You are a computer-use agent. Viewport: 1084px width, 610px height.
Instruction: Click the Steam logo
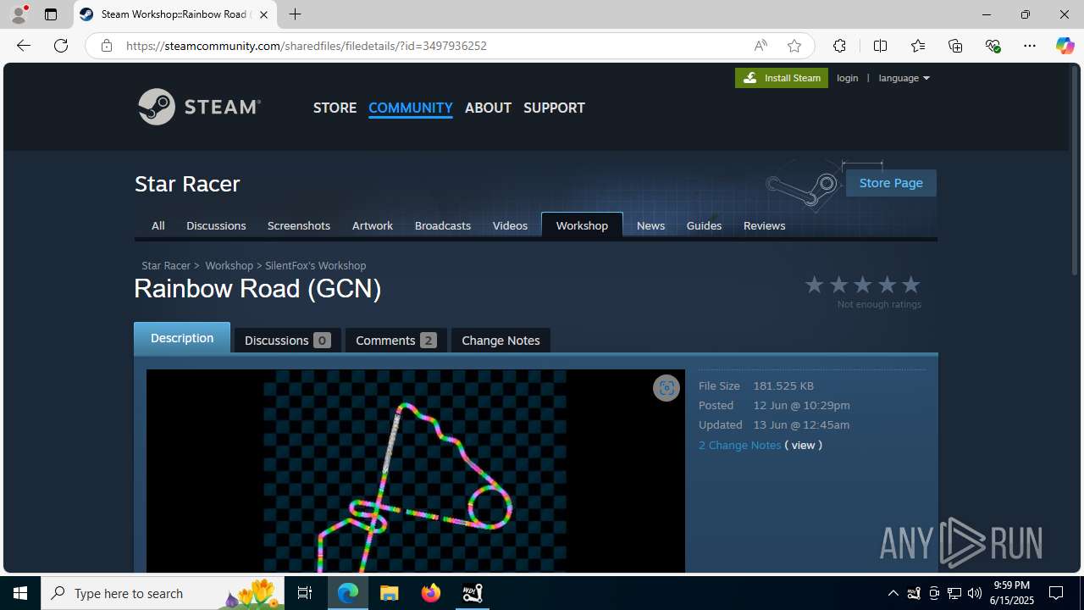[200, 107]
